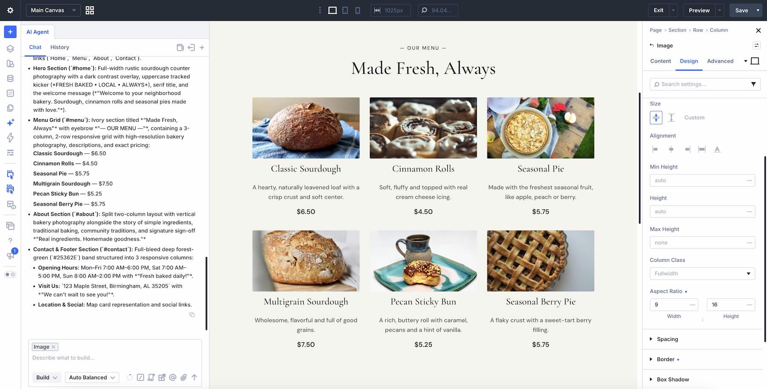Click the help question mark icon
This screenshot has width=767, height=389.
(x=10, y=241)
